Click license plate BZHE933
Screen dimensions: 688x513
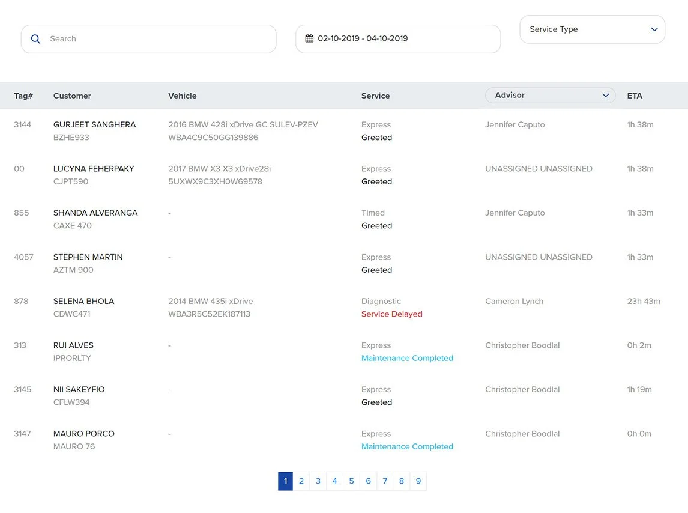tap(71, 138)
